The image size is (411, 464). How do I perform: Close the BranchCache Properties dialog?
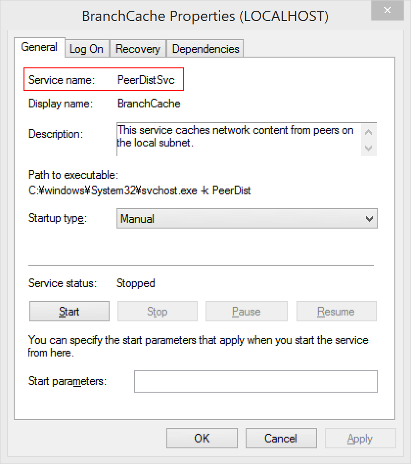[x=388, y=11]
